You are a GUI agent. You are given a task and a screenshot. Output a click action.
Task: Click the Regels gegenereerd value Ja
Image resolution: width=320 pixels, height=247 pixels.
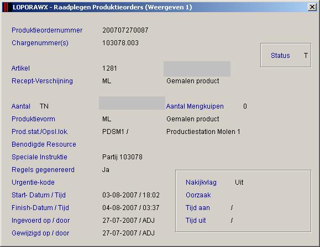click(106, 170)
